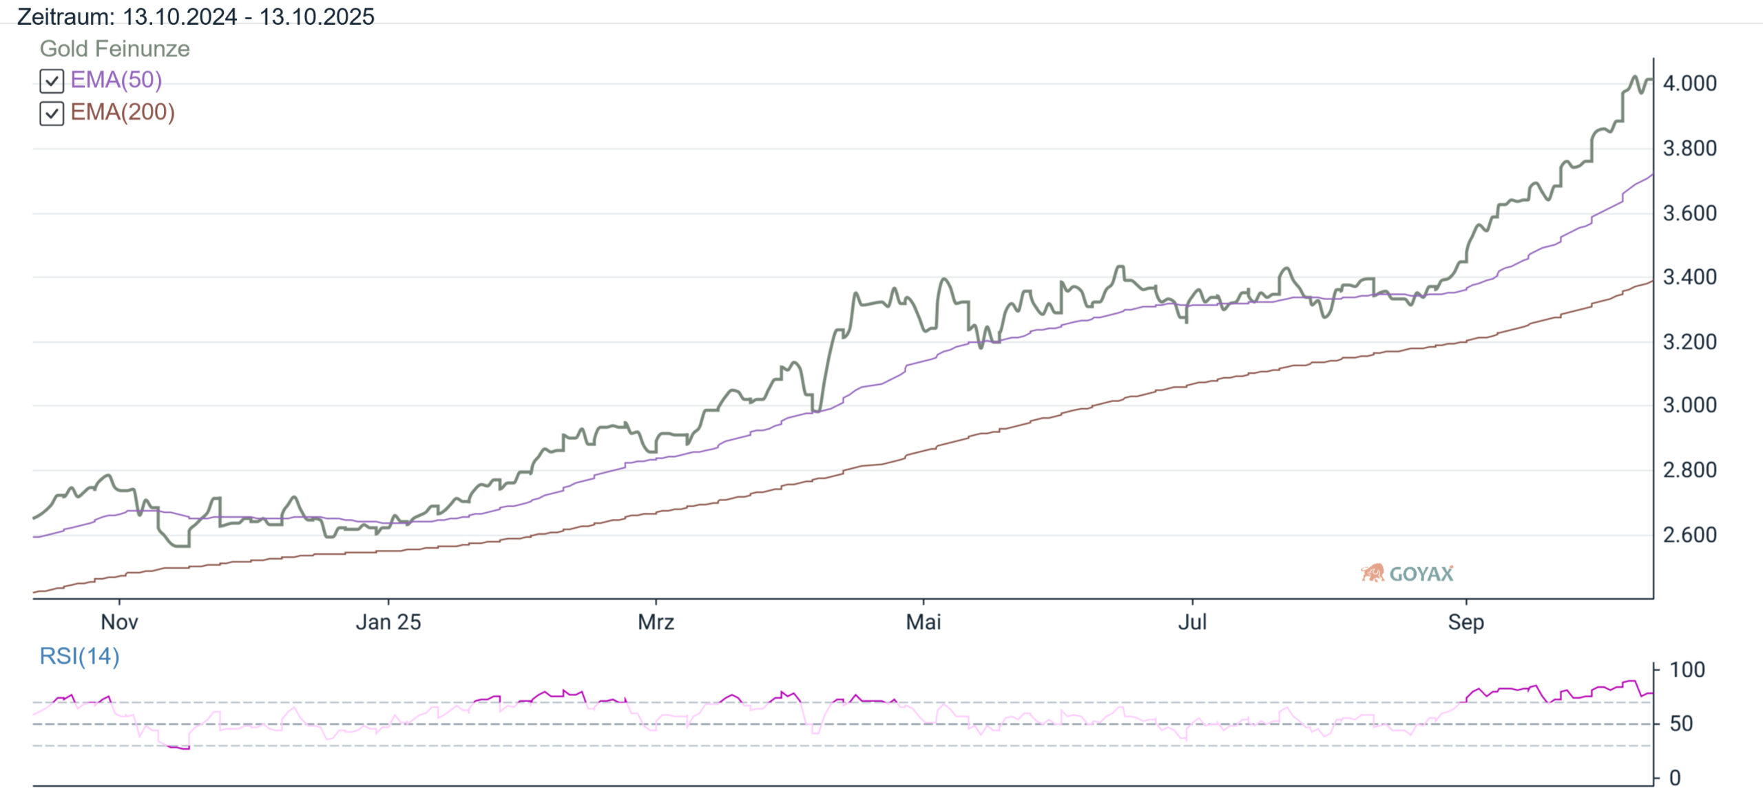Click the 2.600 price axis label

pyautogui.click(x=1689, y=535)
